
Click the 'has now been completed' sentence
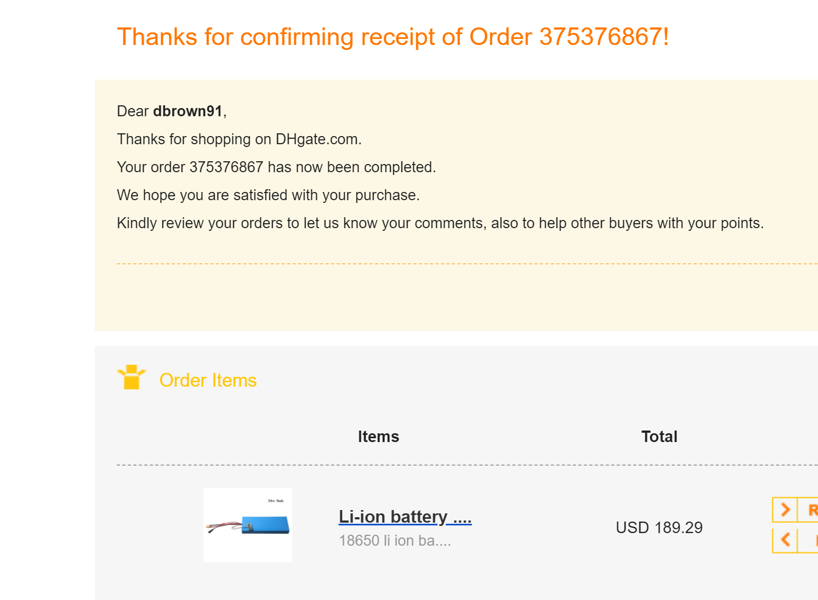pyautogui.click(x=276, y=167)
